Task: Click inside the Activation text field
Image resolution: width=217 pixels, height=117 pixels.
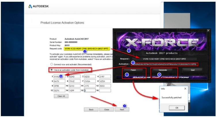Action: tap(167, 63)
